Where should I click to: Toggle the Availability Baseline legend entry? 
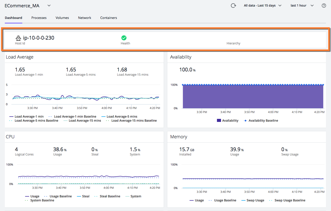[261, 121]
